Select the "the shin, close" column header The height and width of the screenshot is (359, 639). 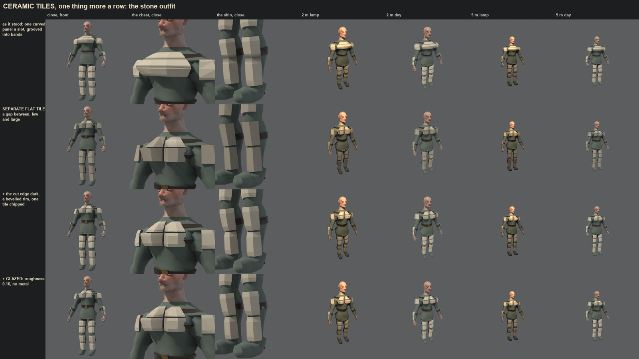[x=230, y=15]
